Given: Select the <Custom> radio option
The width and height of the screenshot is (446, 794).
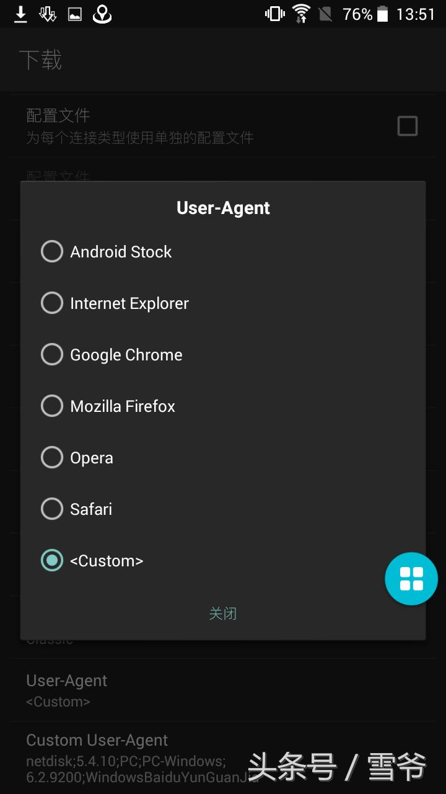Looking at the screenshot, I should [x=52, y=561].
